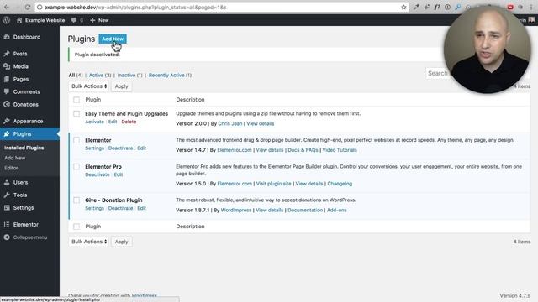Delete Easy Theme and Plugin Upgrades plugin
The image size is (538, 302).
click(129, 122)
